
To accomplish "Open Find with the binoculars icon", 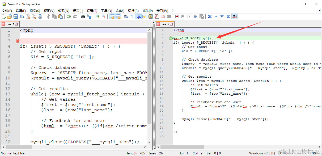I will [x=83, y=16].
